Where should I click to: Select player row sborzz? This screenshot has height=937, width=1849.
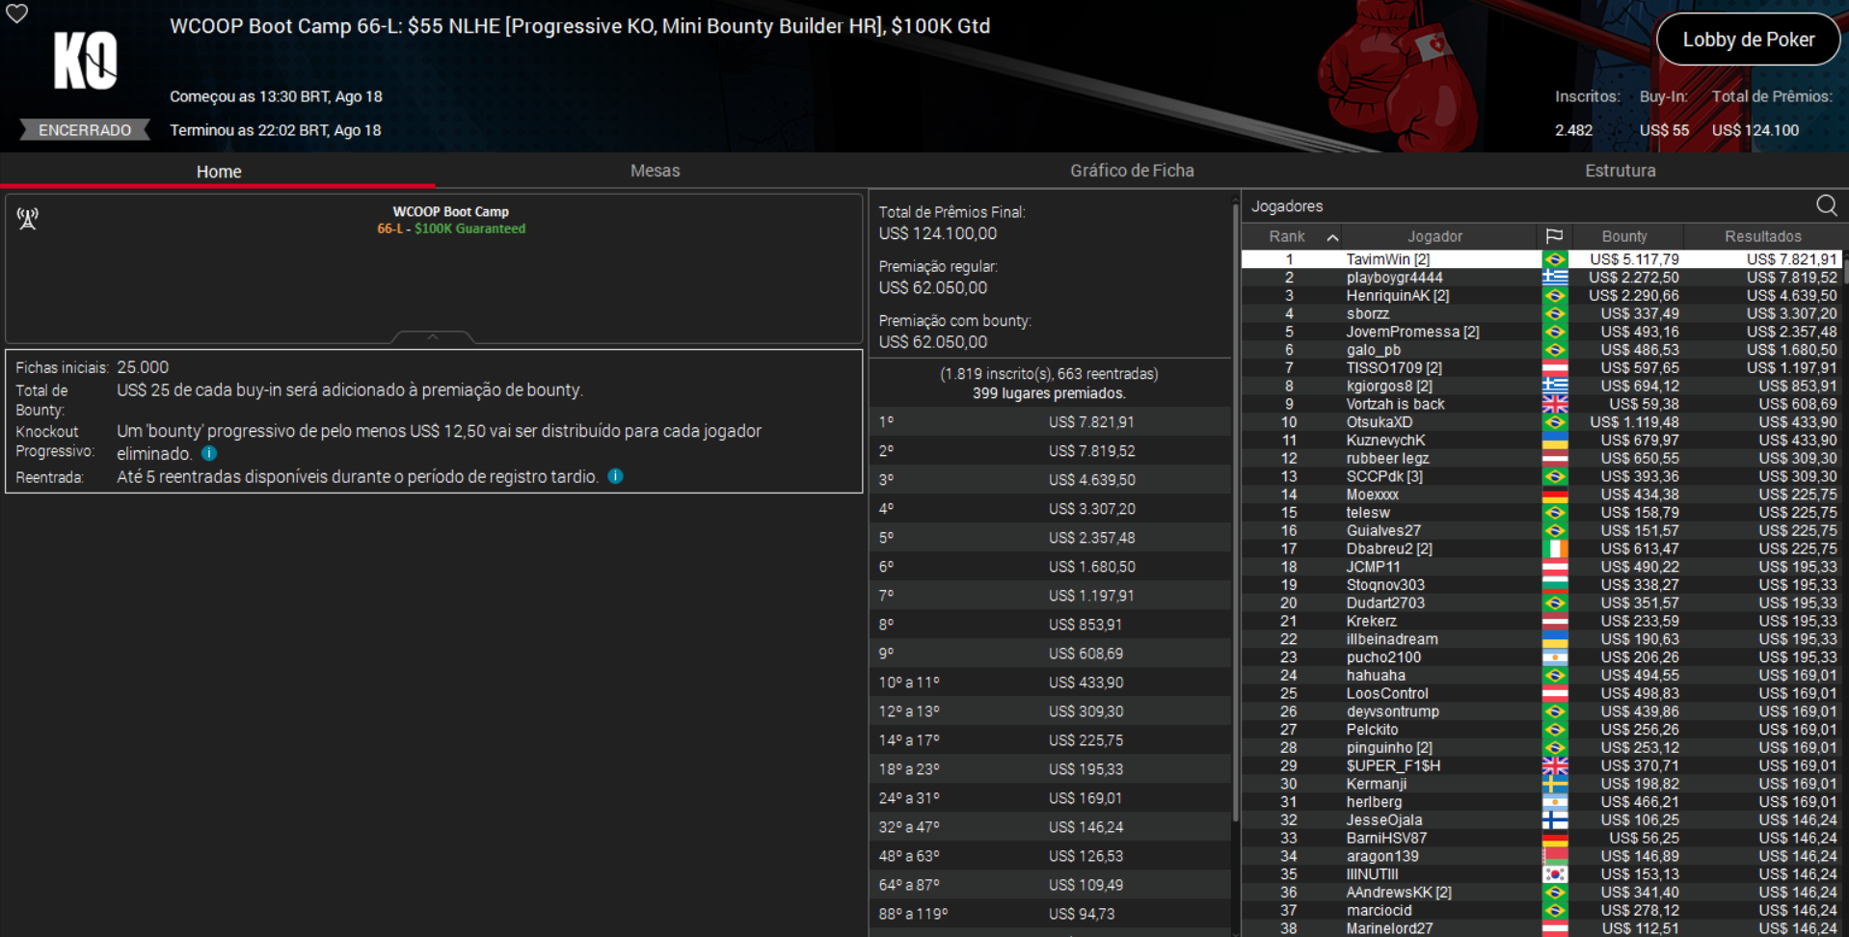(x=1541, y=313)
